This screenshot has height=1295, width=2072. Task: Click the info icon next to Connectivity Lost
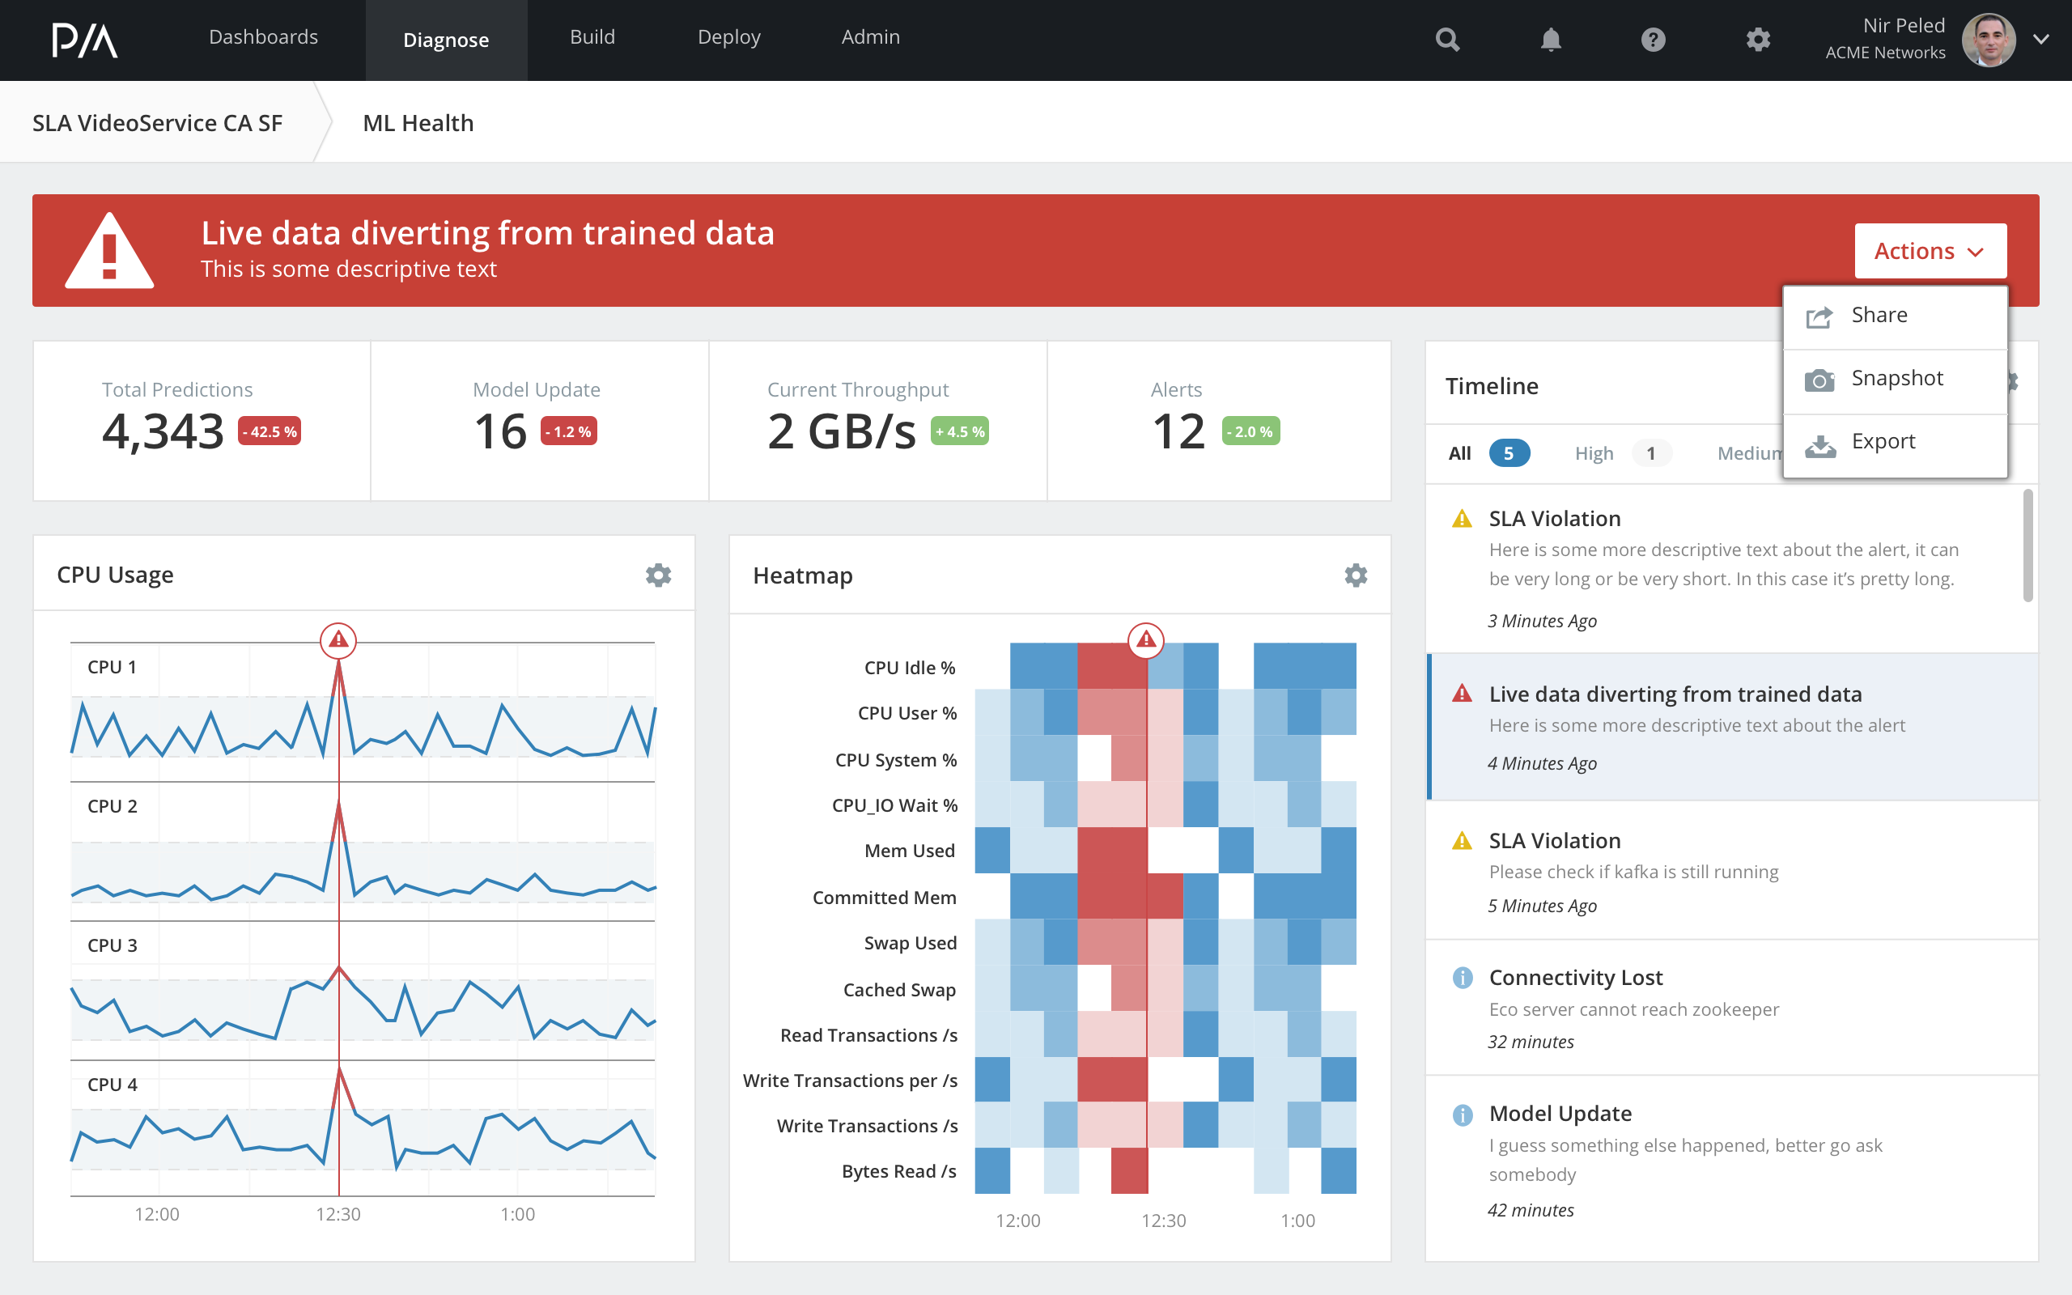1462,977
